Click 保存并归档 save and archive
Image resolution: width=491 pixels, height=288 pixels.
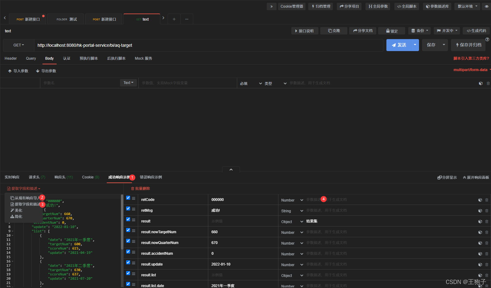coord(468,45)
